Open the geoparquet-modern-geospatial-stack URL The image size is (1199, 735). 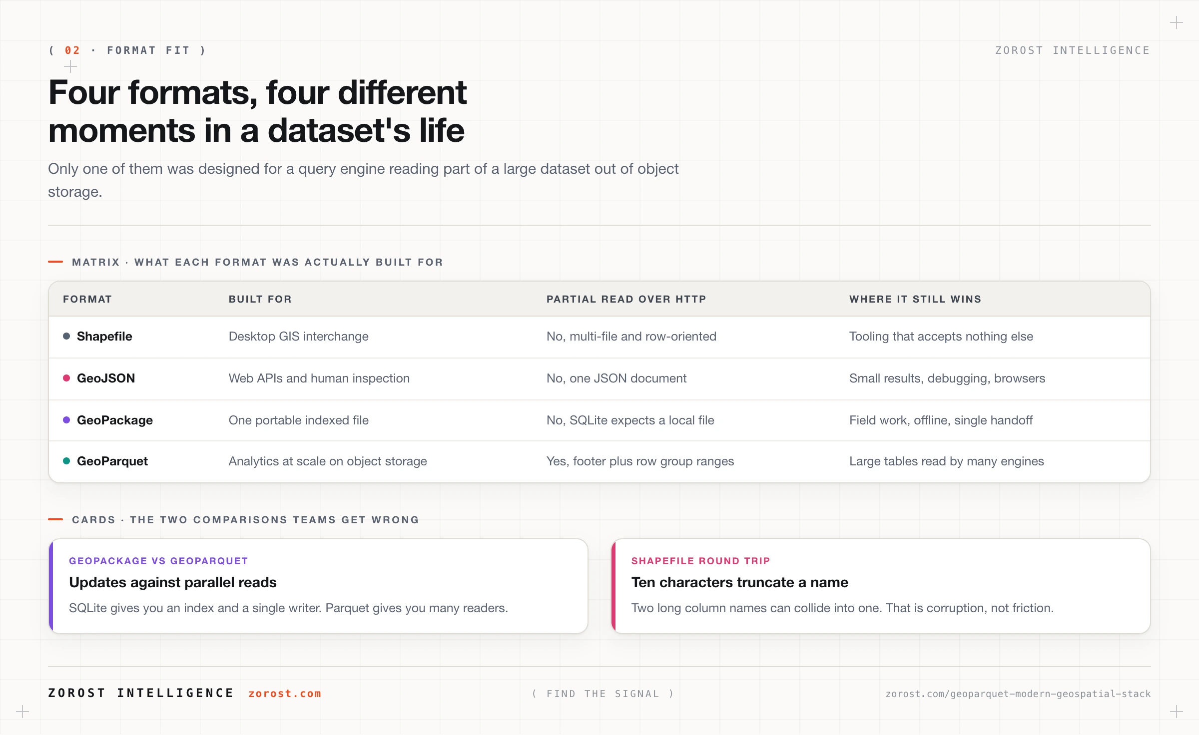[x=1018, y=694]
